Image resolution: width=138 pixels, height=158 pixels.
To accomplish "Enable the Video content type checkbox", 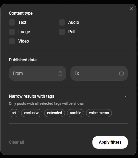I will pos(12,41).
